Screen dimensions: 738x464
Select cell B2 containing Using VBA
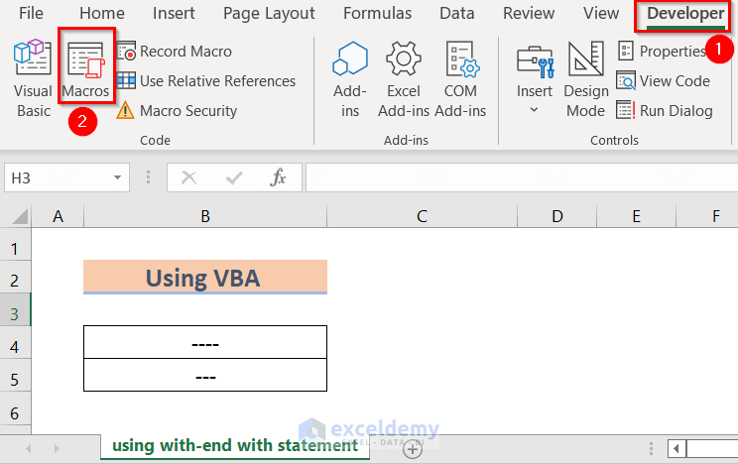coord(204,278)
